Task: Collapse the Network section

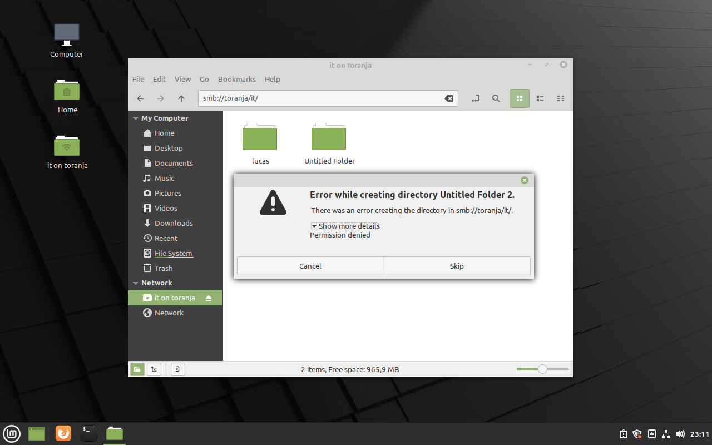Action: [x=135, y=283]
